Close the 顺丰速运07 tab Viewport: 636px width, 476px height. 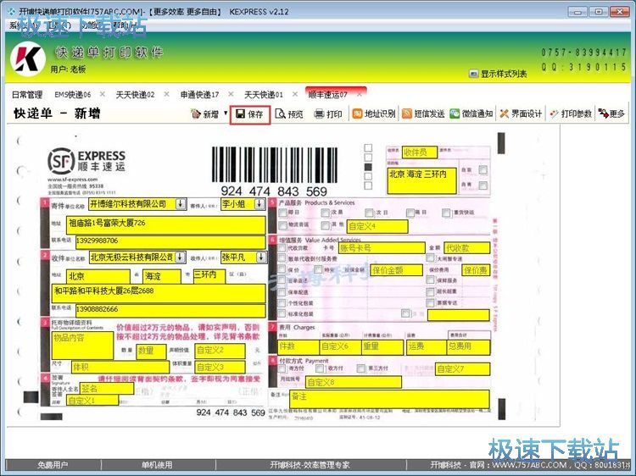tap(360, 94)
